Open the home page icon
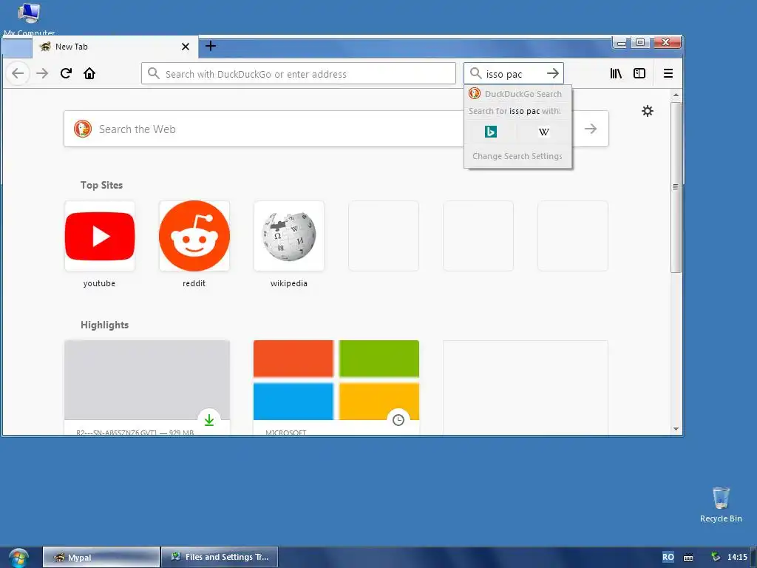757x568 pixels. pos(89,73)
